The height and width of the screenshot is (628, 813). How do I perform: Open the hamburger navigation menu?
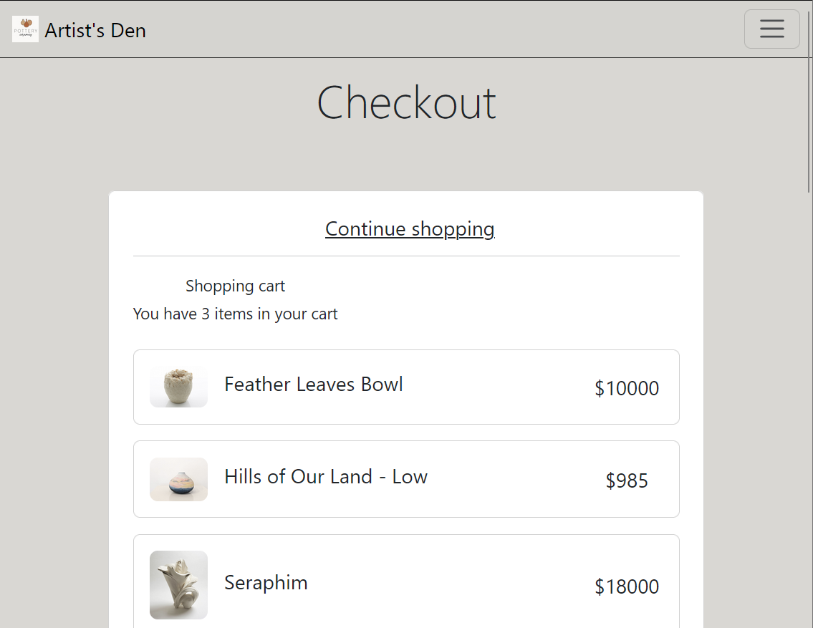pyautogui.click(x=771, y=29)
